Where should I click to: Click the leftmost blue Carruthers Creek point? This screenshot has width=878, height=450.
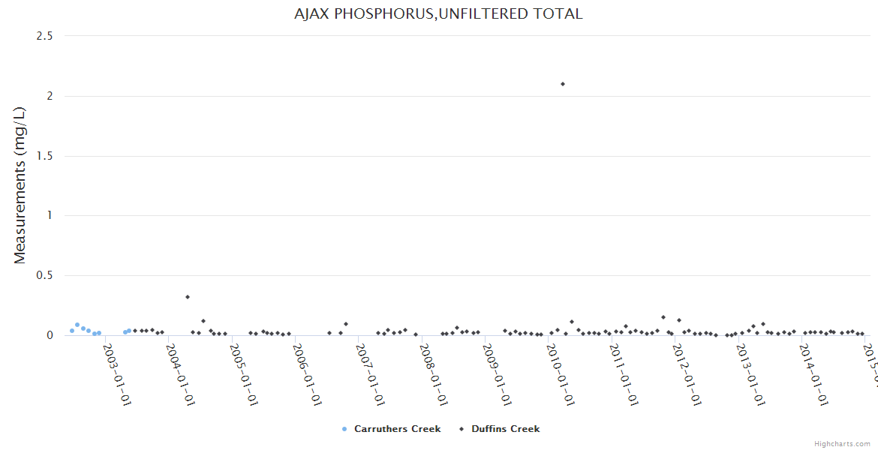click(72, 331)
